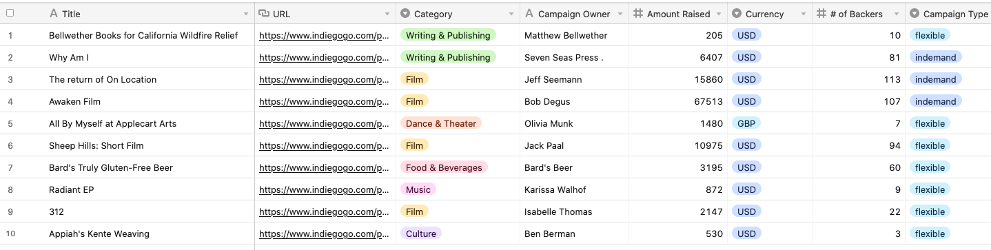991x250 pixels.
Task: Open the Title column dropdown arrow
Action: coord(247,14)
